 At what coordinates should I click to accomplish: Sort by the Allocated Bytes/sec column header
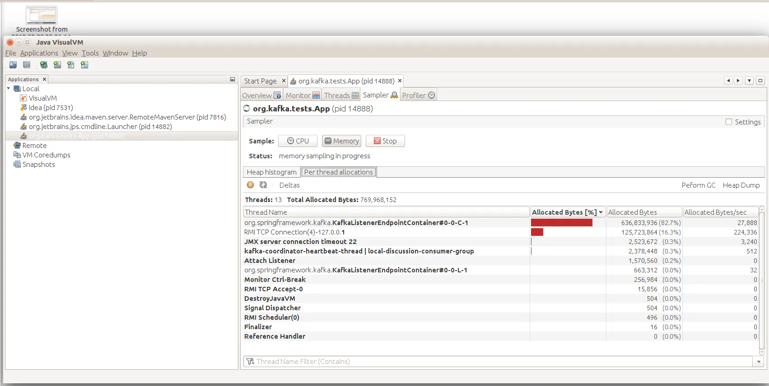(721, 212)
